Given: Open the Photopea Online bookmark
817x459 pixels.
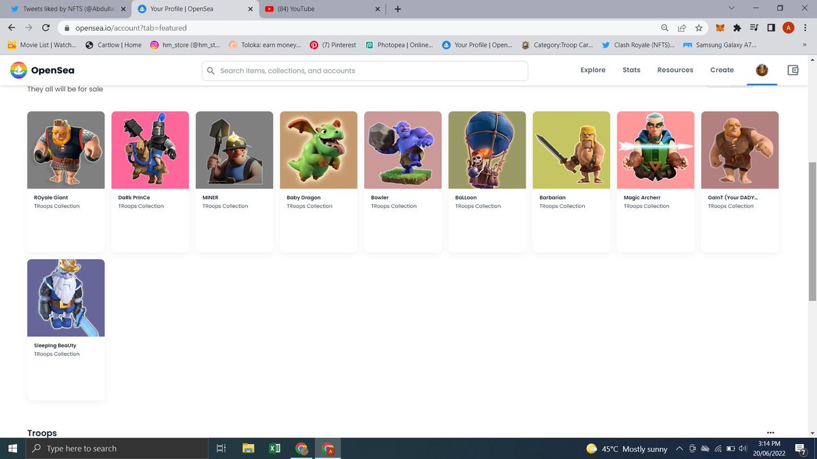Looking at the screenshot, I should [399, 45].
